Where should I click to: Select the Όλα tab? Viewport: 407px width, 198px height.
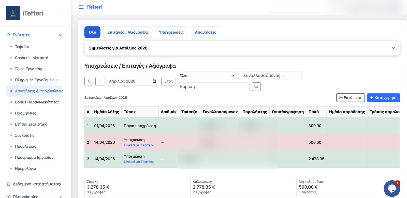pos(92,32)
